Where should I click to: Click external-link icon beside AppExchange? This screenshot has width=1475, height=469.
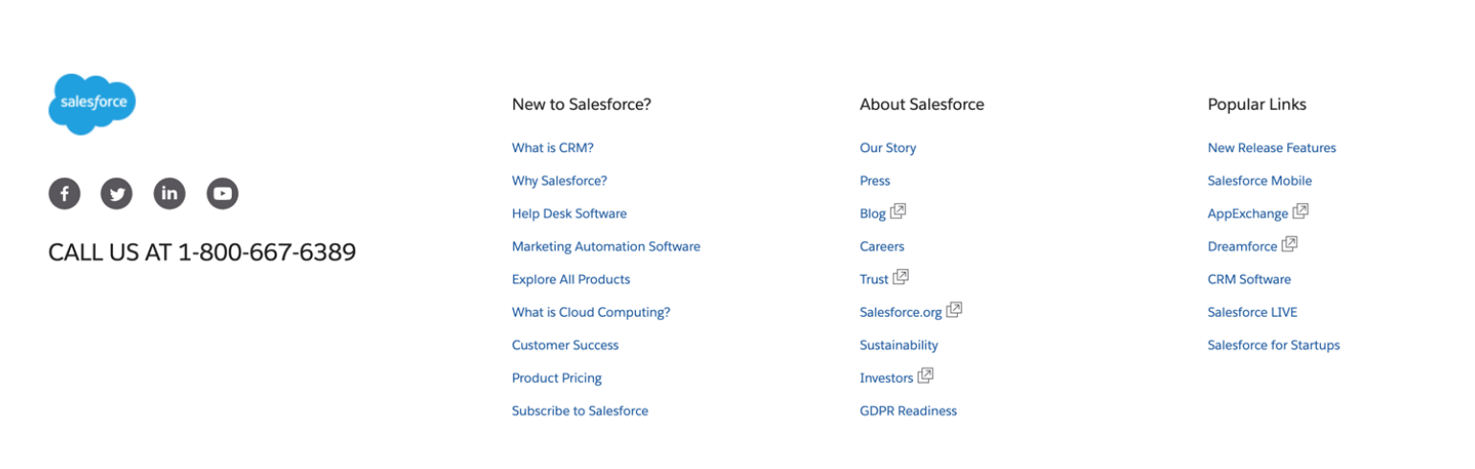1301,212
